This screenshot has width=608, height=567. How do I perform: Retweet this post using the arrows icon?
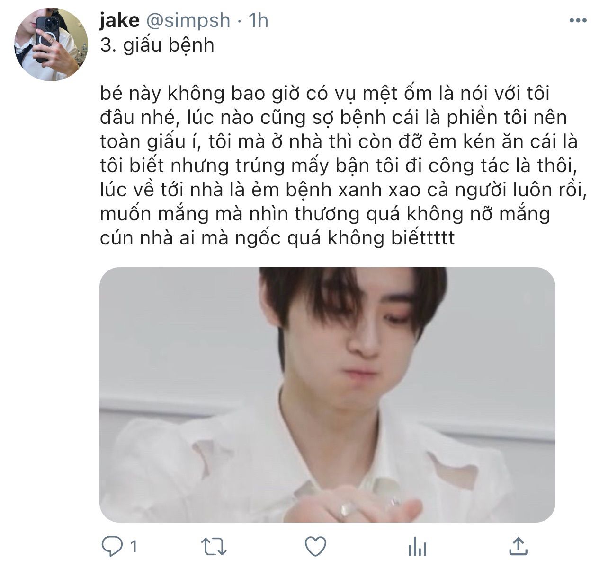214,547
